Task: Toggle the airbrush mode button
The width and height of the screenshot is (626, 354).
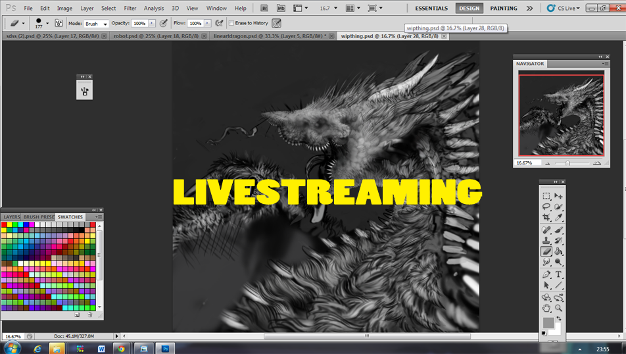Action: point(218,23)
